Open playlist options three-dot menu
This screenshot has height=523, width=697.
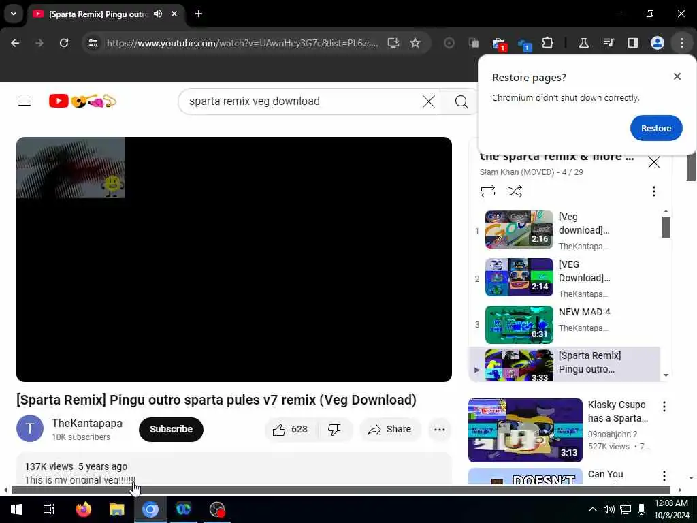pos(653,191)
